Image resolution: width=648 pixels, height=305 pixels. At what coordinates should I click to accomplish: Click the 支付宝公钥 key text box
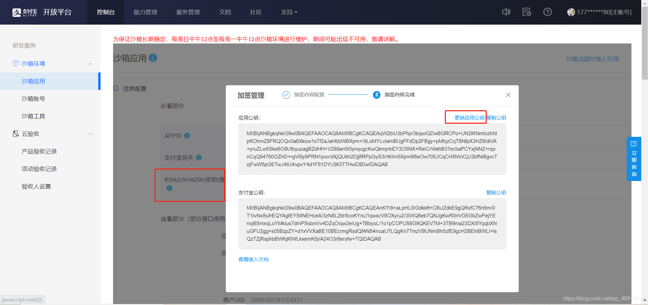[372, 223]
